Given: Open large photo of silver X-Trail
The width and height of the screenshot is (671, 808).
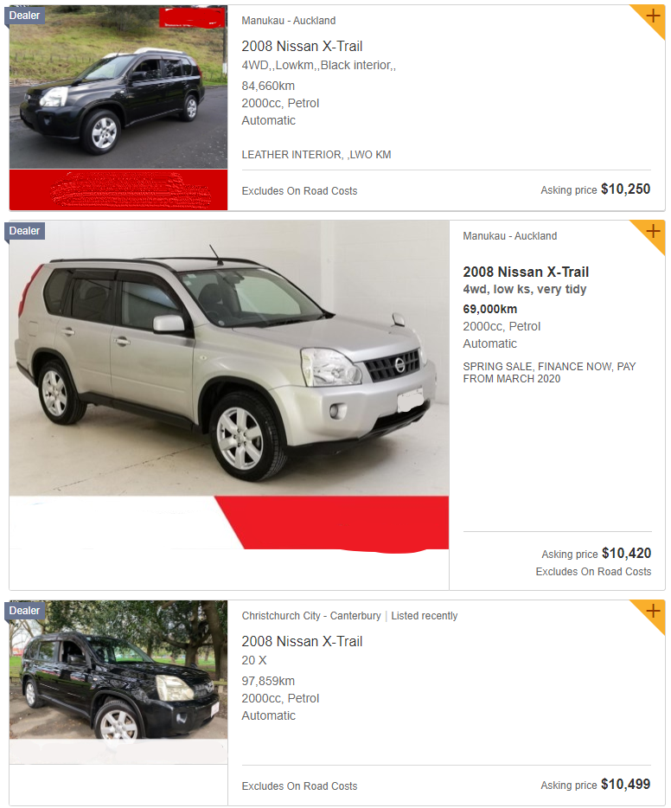Looking at the screenshot, I should coord(229,358).
